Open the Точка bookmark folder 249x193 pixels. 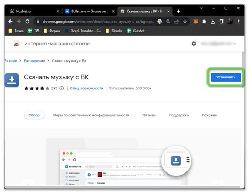(x=16, y=31)
